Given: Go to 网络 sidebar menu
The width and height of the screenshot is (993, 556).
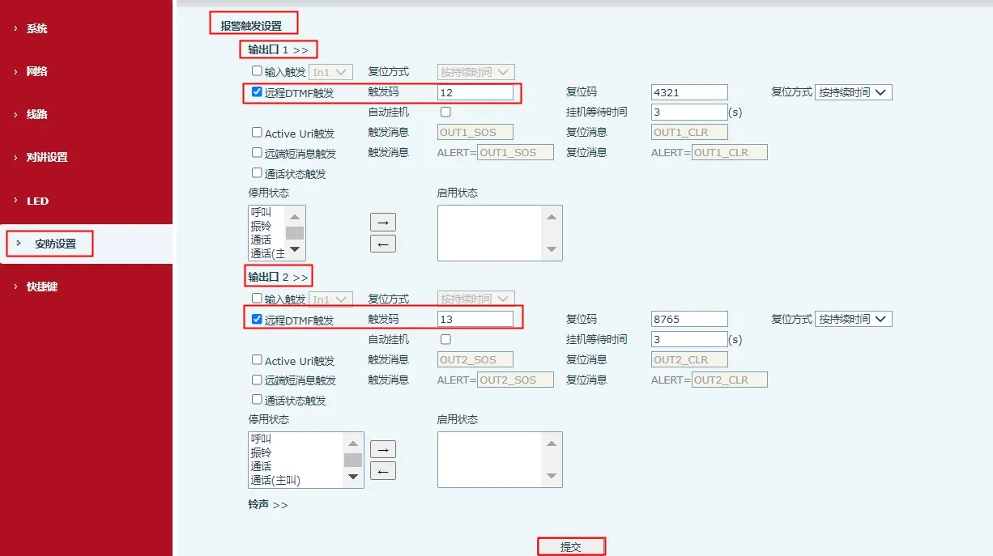Looking at the screenshot, I should pyautogui.click(x=37, y=71).
